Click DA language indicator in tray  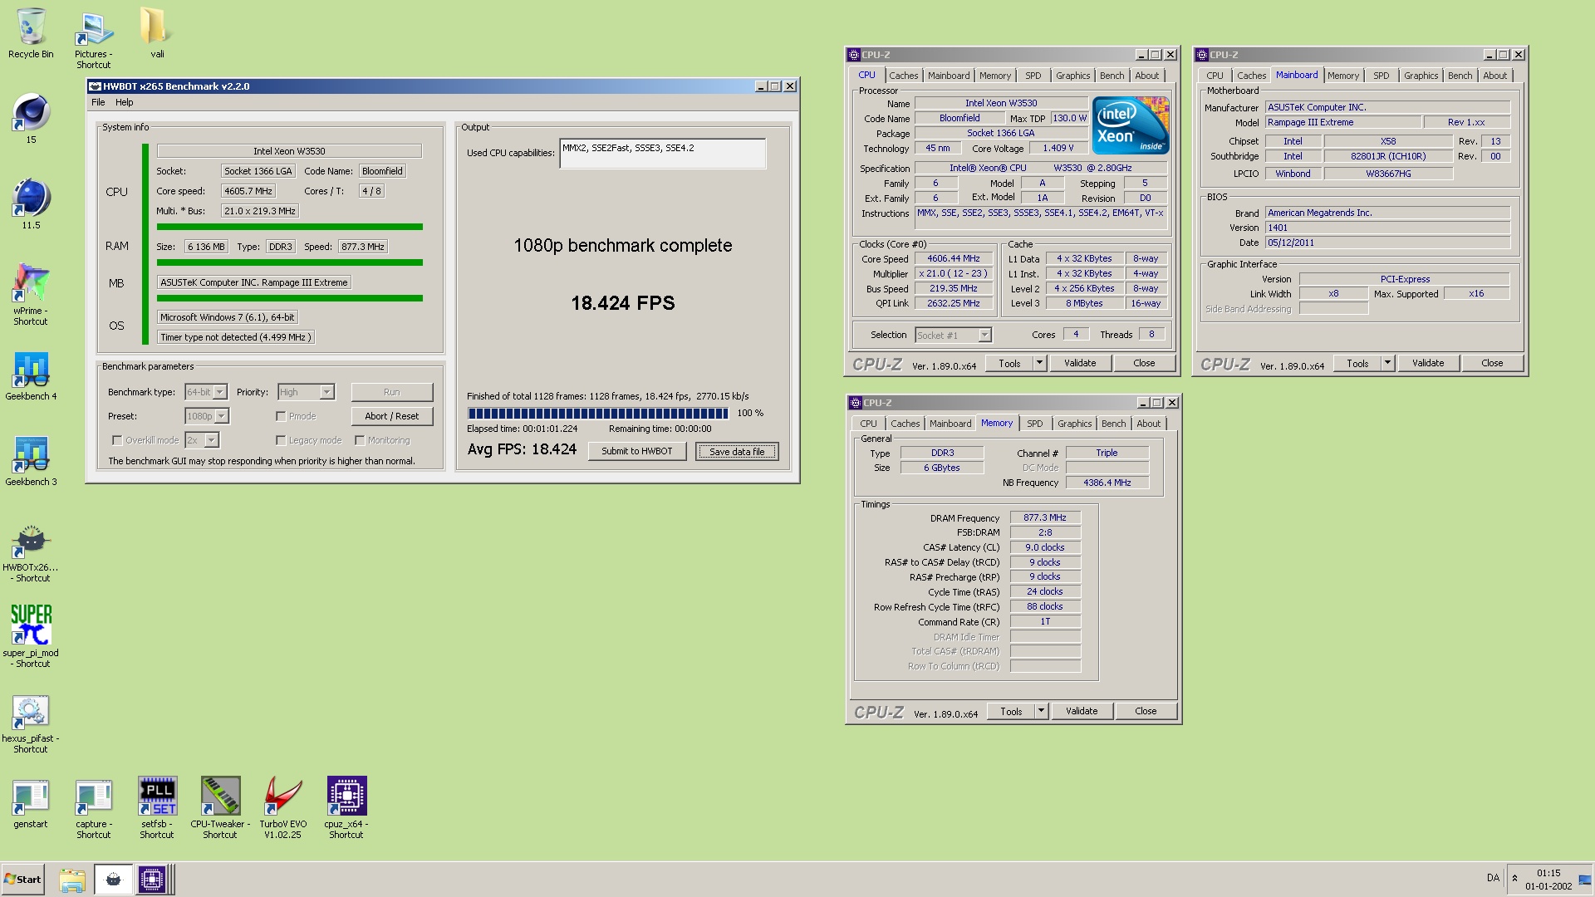pos(1493,878)
